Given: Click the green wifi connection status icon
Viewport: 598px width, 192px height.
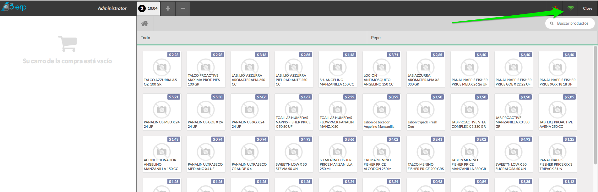Looking at the screenshot, I should [x=571, y=8].
